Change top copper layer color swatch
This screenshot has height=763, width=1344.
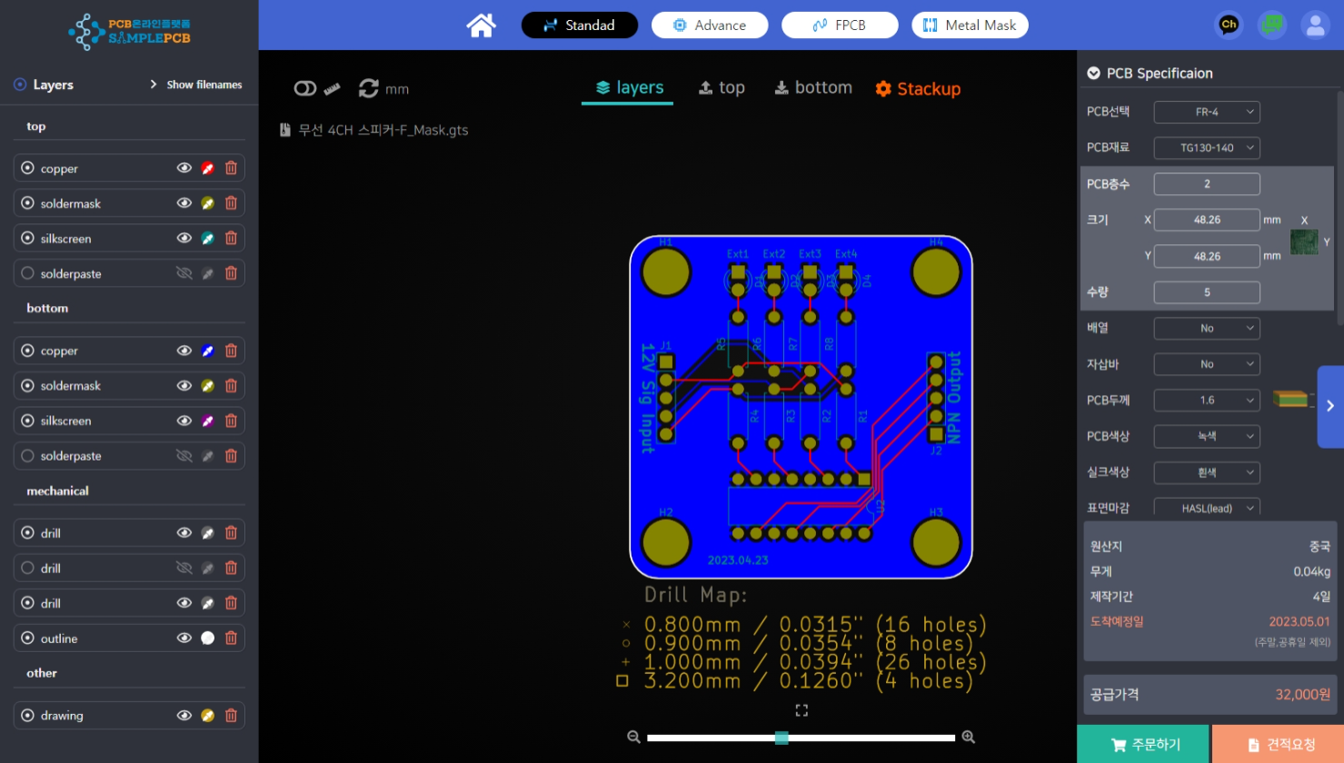coord(208,168)
